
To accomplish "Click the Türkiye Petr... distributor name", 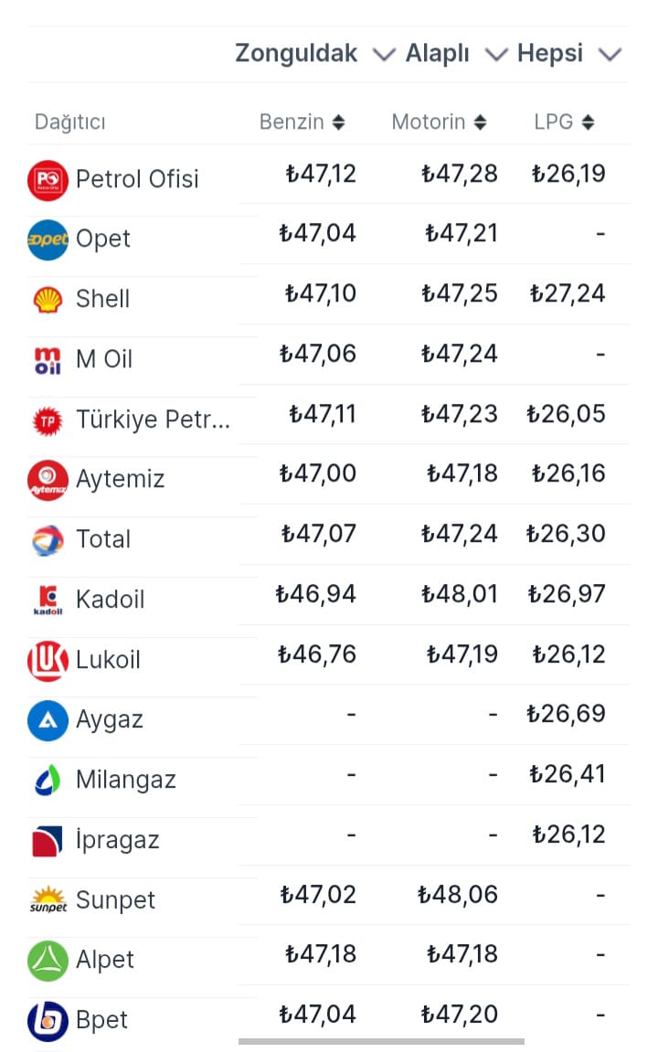I will (x=153, y=420).
